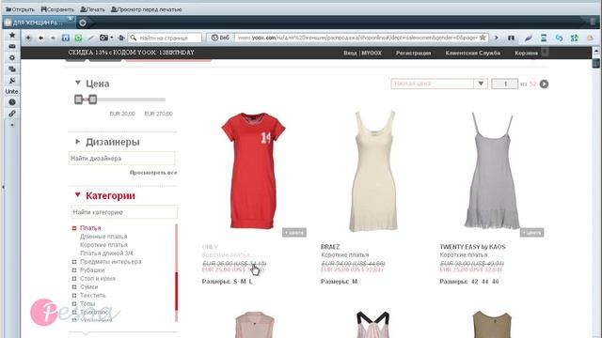The height and width of the screenshot is (338, 602).
Task: Toggle the Платья category checkbox
Action: pyautogui.click(x=74, y=228)
